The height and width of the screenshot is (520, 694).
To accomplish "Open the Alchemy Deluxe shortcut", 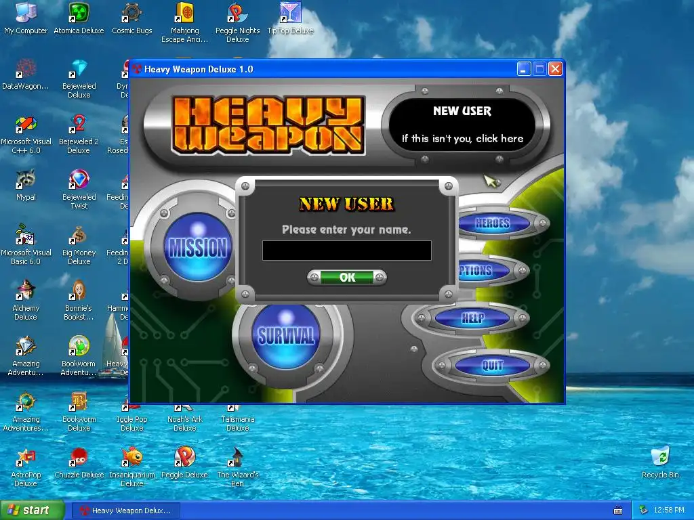I will [26, 301].
